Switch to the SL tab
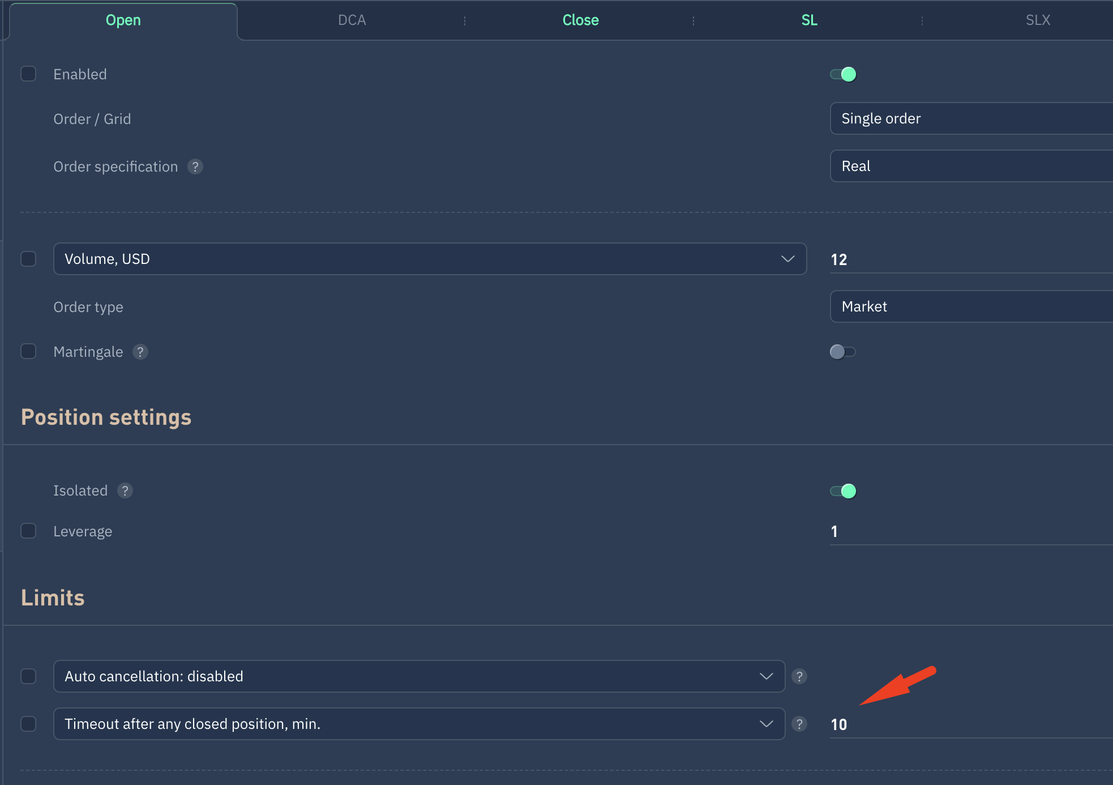Image resolution: width=1113 pixels, height=785 pixels. [x=809, y=20]
